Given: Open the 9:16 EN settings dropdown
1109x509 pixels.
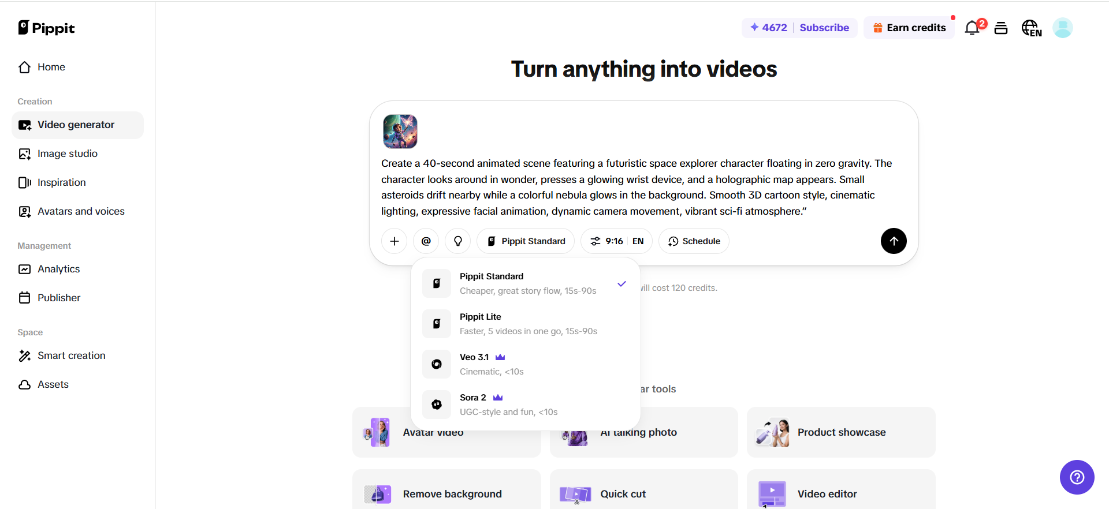Looking at the screenshot, I should pos(616,241).
